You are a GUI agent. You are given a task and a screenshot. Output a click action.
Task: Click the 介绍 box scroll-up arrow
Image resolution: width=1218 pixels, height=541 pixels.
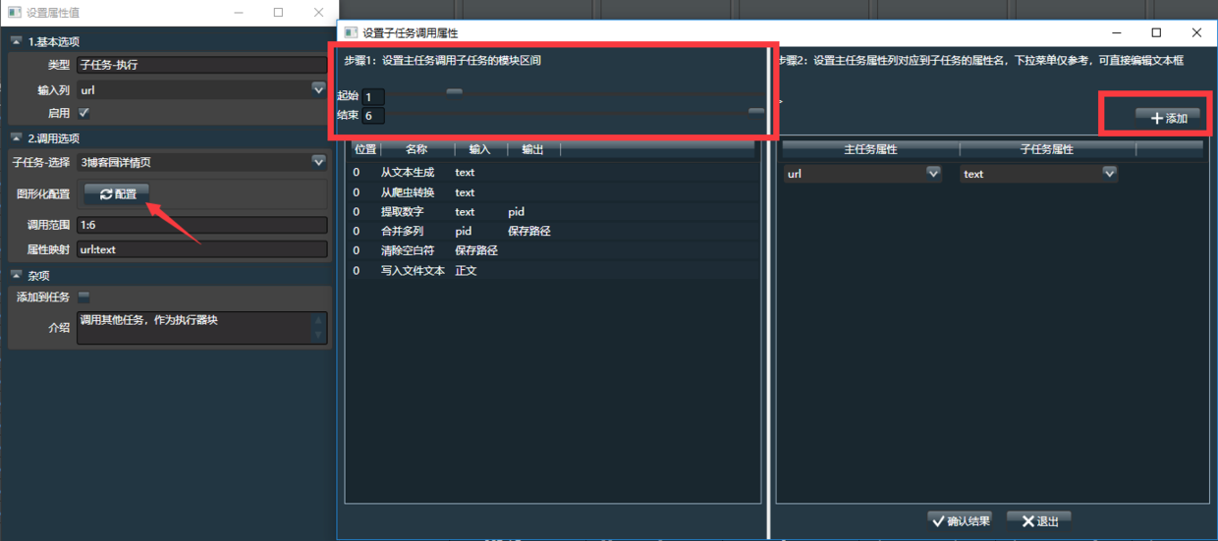[x=318, y=320]
